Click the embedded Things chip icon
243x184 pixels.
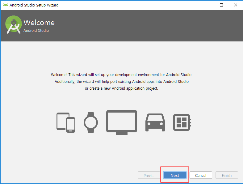[182, 122]
